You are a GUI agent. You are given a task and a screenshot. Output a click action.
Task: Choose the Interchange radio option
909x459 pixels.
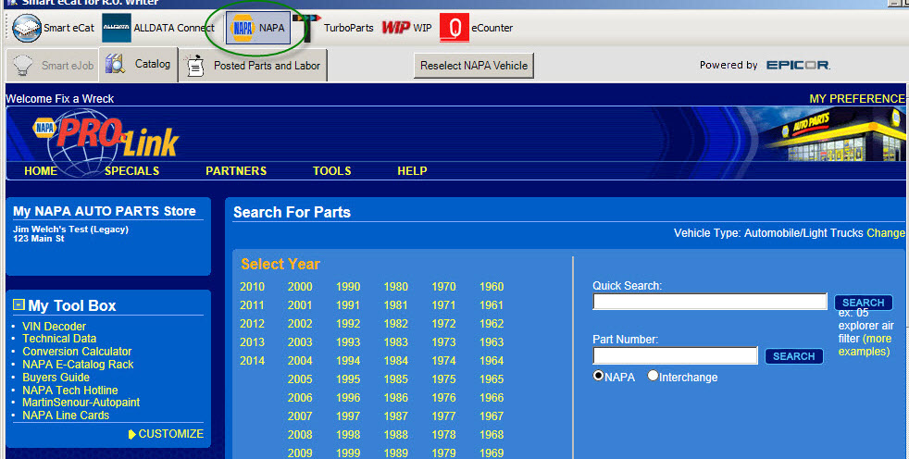click(654, 376)
